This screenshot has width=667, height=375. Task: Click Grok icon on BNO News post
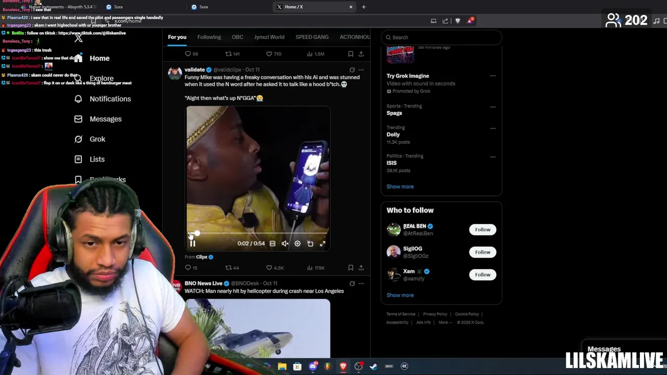pos(352,284)
